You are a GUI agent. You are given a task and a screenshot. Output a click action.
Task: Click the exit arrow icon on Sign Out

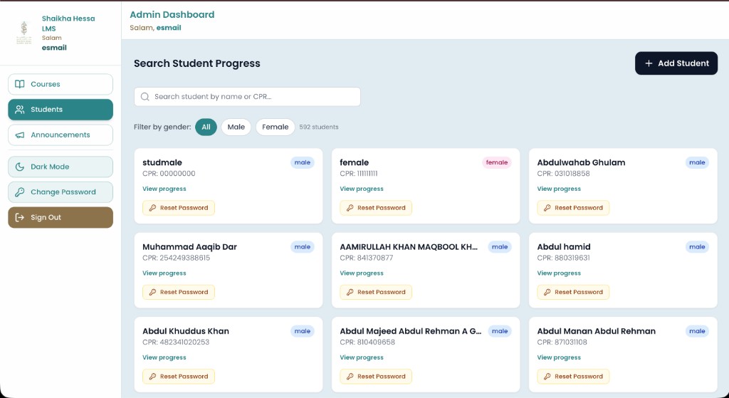tap(19, 218)
